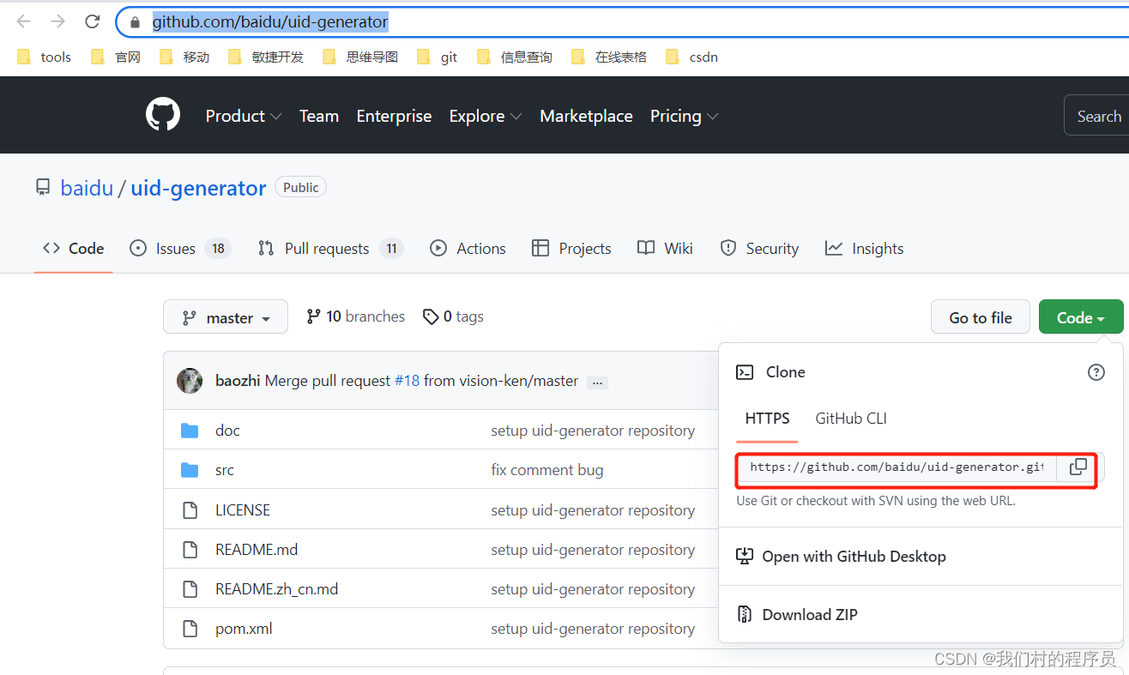Open the Enterprise nav link

(394, 116)
